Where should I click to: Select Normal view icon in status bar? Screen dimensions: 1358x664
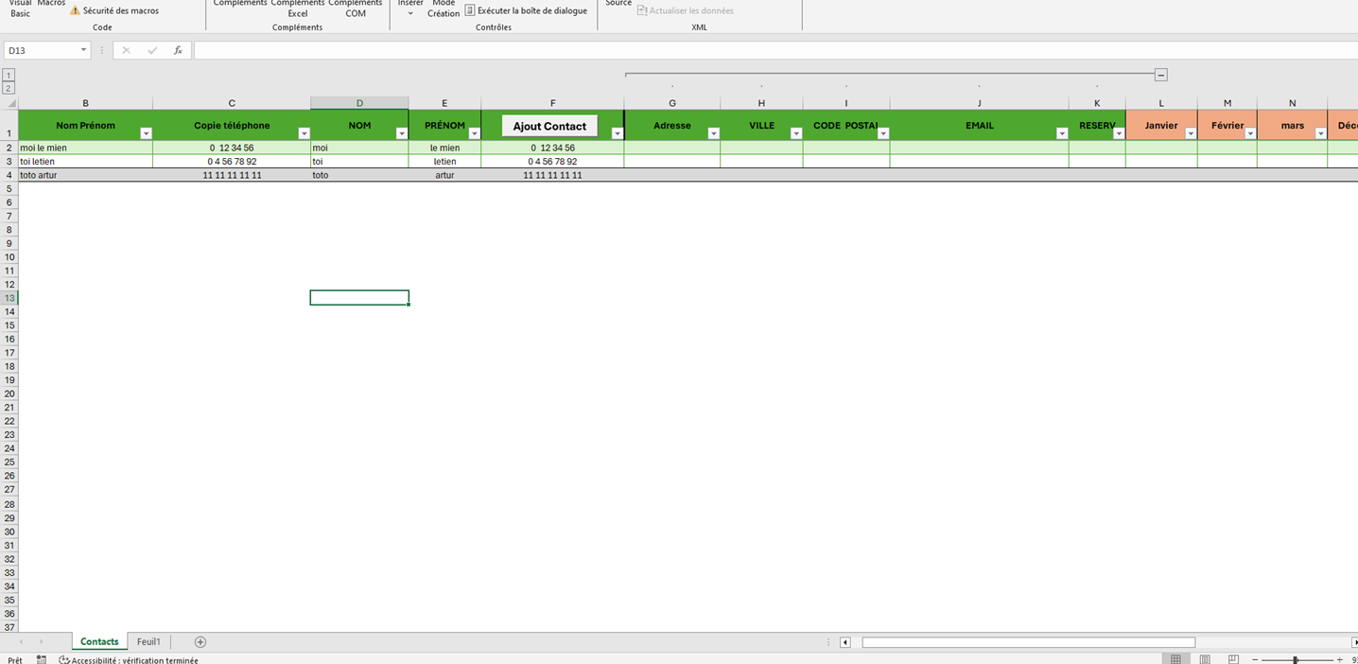point(1175,659)
